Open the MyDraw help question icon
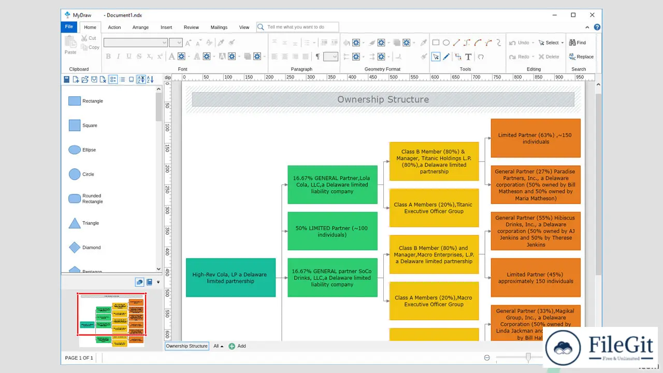Screen dimensions: 663x373 [597, 27]
